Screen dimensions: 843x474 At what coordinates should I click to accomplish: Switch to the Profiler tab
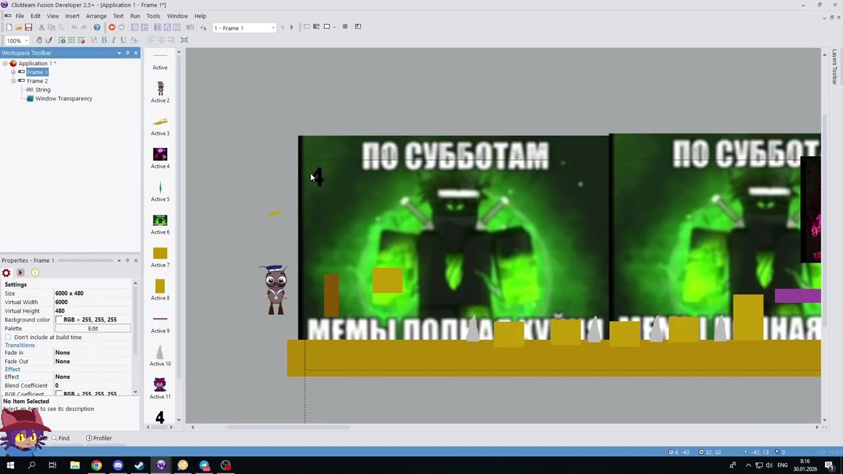[x=99, y=438]
